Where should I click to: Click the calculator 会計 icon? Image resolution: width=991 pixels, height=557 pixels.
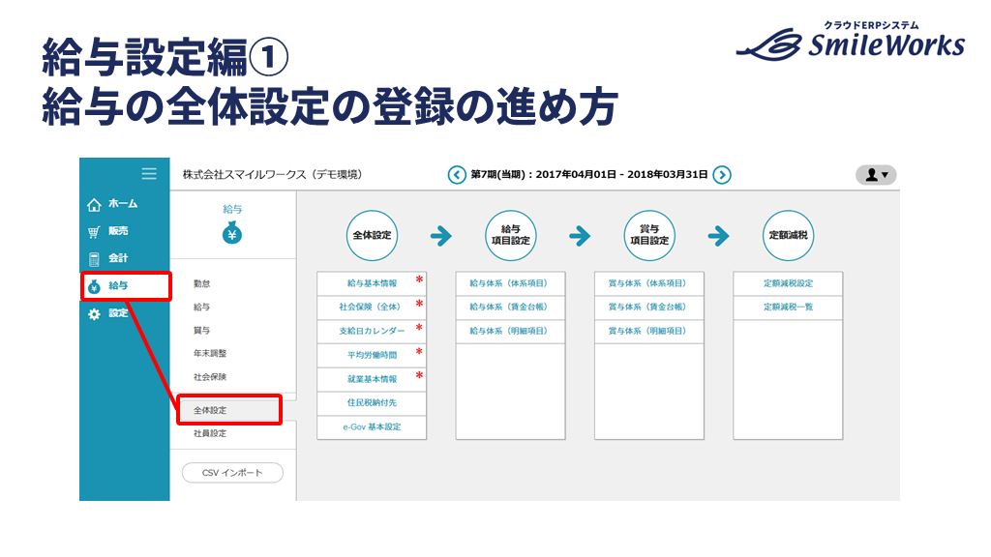(94, 259)
